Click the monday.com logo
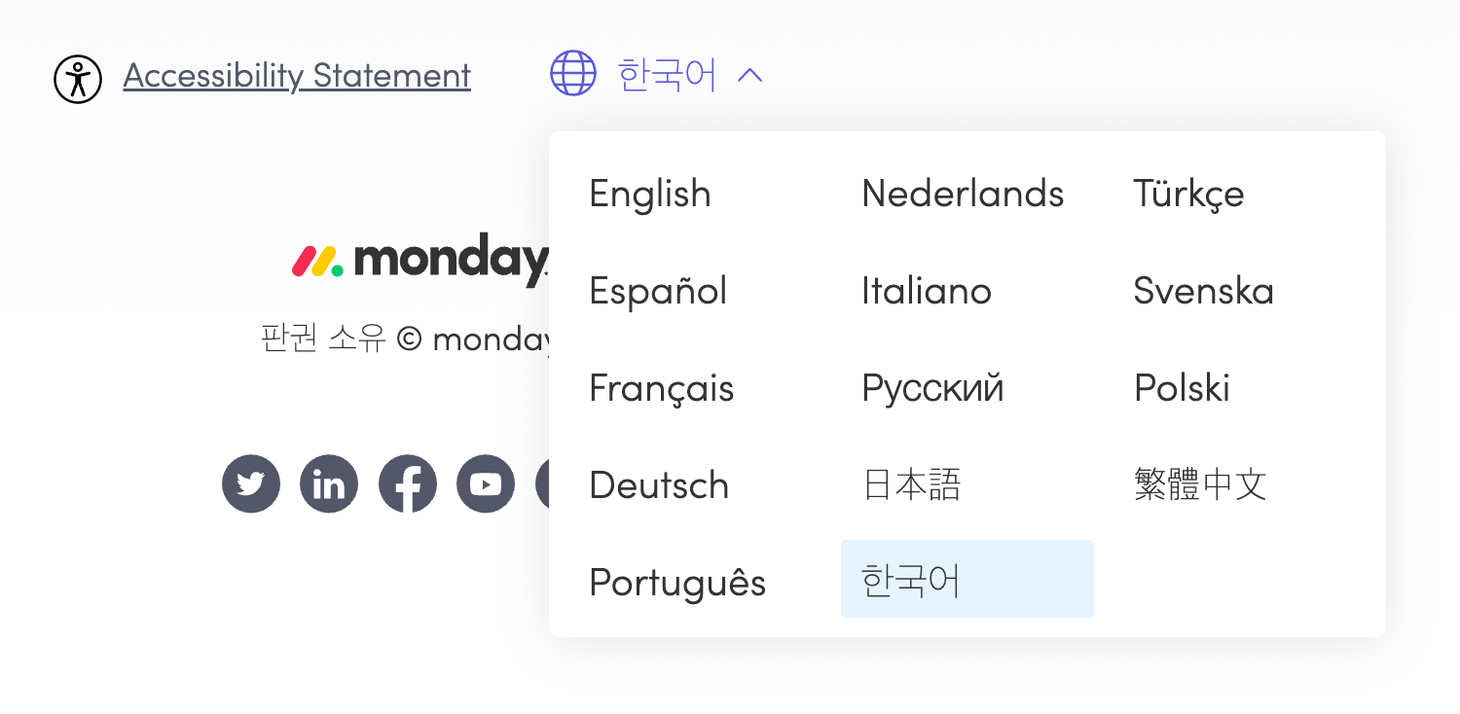 420,260
